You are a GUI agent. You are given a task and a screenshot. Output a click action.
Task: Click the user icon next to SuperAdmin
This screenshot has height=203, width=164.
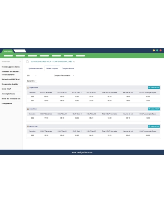click(28, 88)
